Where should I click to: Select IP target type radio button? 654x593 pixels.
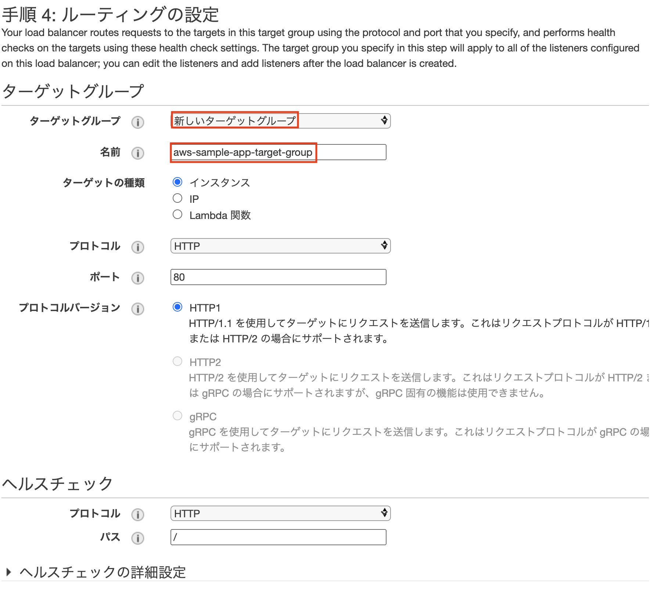[x=177, y=198]
